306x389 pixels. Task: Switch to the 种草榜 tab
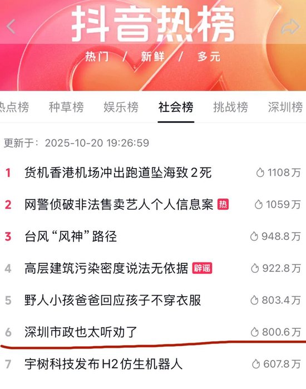click(66, 107)
